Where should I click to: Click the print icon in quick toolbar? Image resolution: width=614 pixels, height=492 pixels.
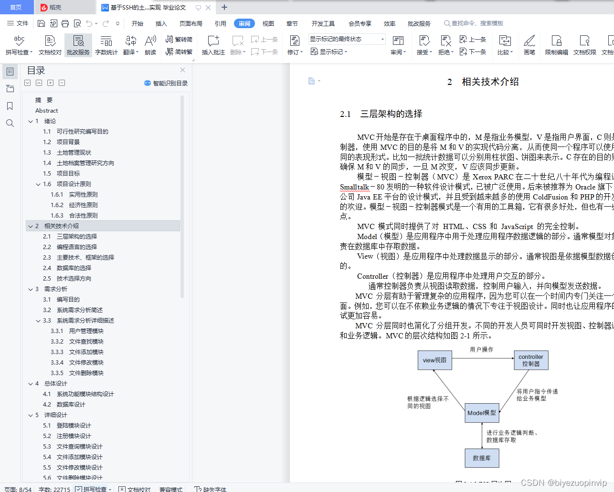point(65,23)
